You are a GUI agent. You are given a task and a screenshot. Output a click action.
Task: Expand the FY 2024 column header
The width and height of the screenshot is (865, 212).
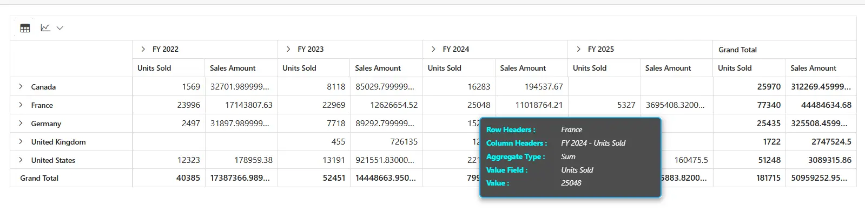pos(433,49)
